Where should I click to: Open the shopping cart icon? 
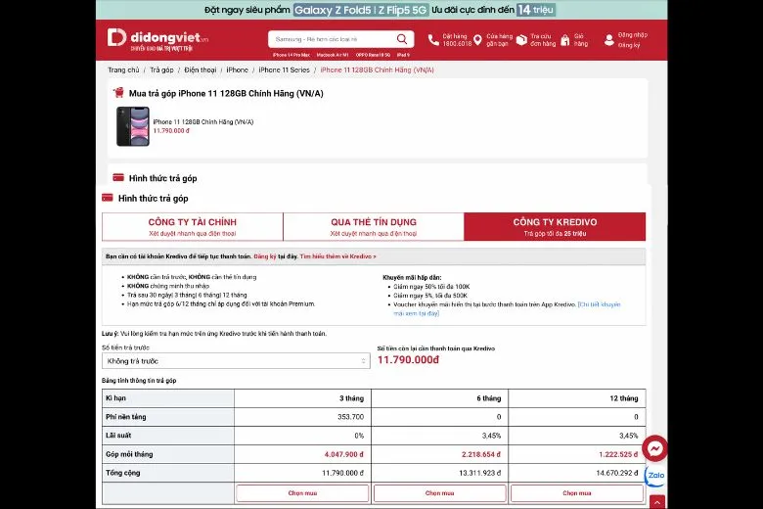click(564, 40)
